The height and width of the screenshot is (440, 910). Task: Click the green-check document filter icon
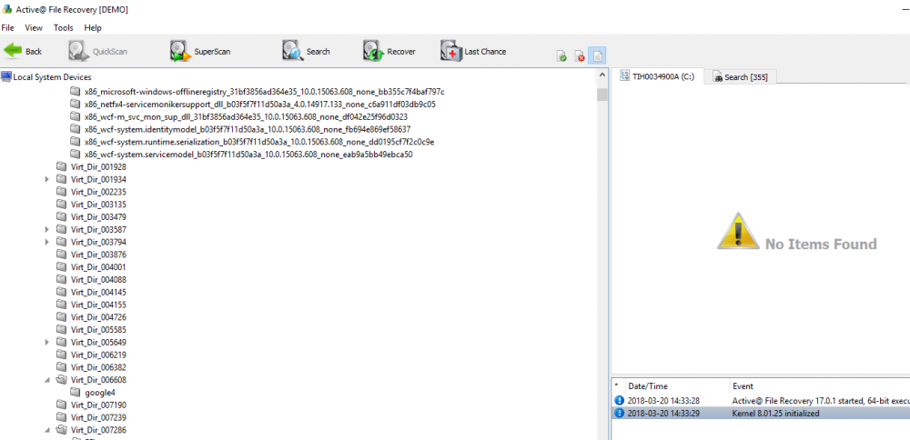[x=561, y=55]
